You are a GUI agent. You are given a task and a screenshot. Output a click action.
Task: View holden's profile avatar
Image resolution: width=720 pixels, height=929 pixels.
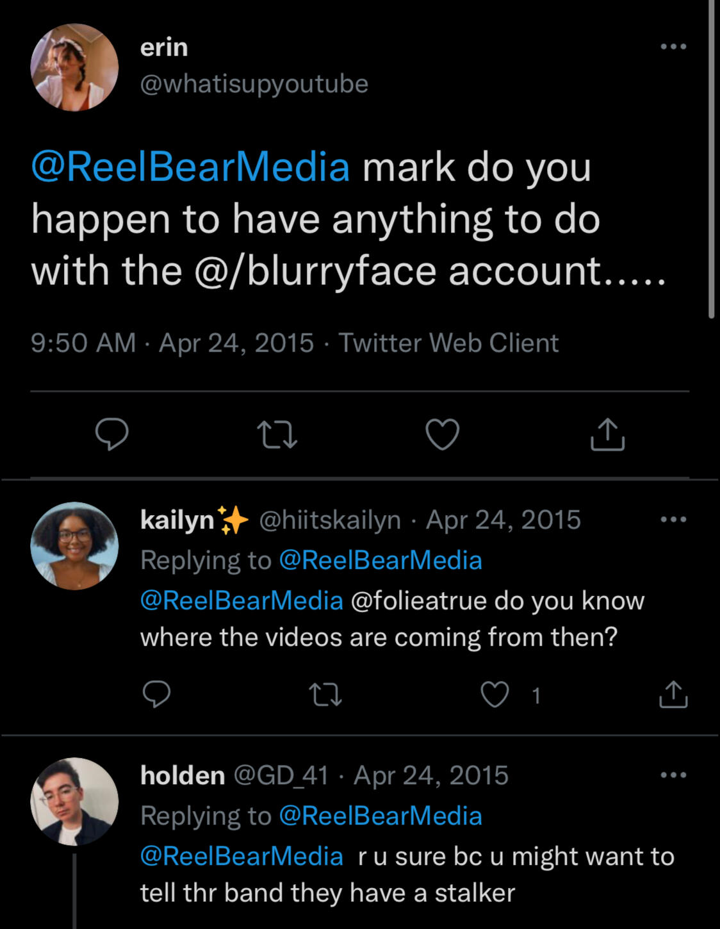74,802
